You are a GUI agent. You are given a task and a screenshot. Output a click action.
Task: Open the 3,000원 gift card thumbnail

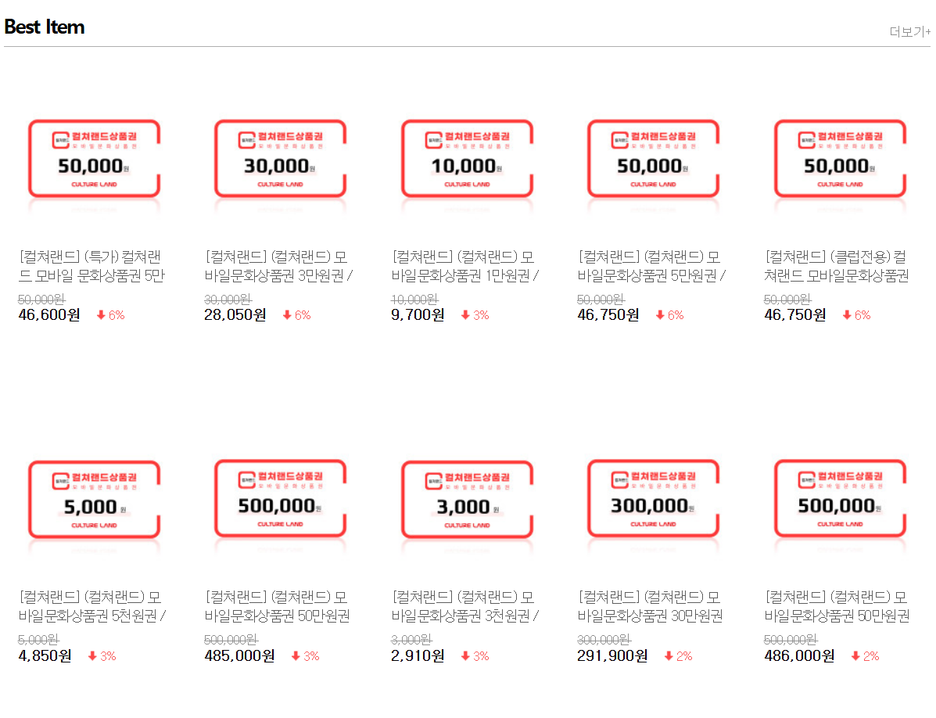point(467,499)
